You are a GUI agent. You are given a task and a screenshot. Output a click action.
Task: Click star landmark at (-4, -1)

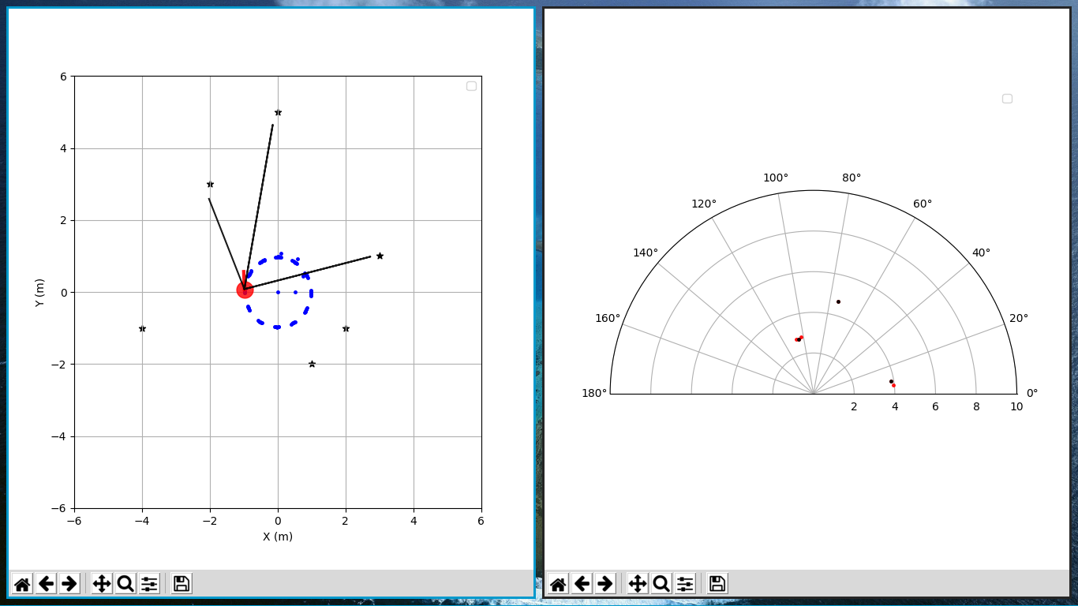(142, 328)
